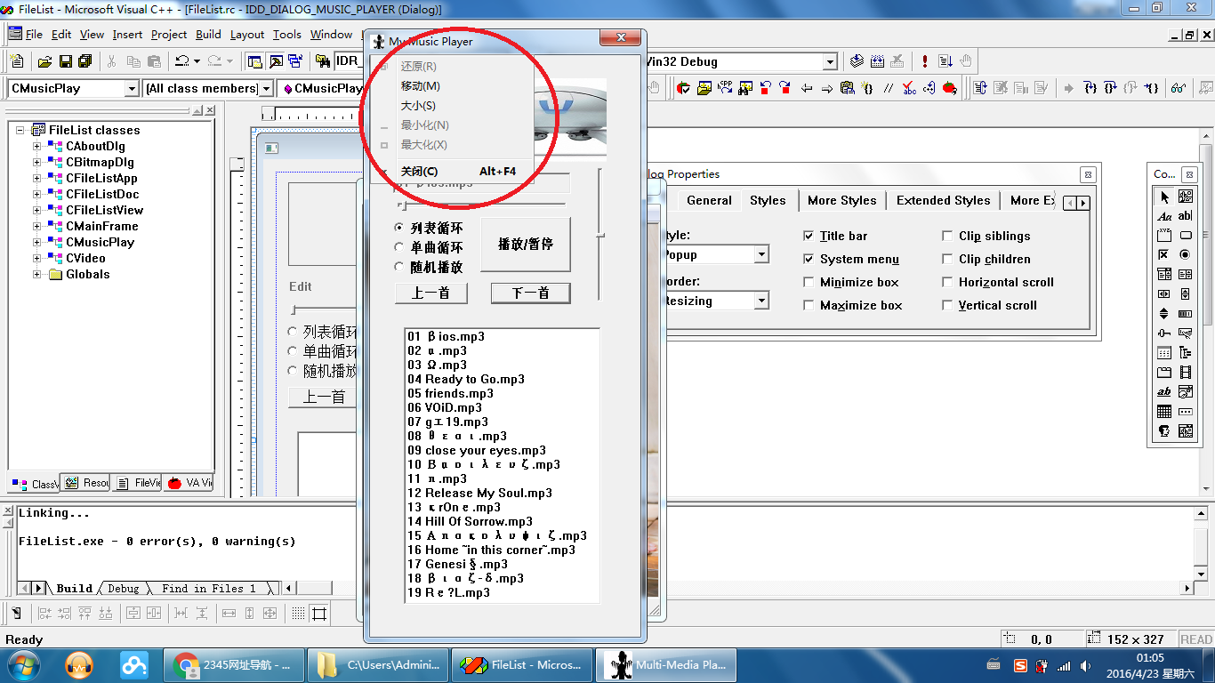The height and width of the screenshot is (683, 1215).
Task: Switch to Multi-Media Player taskbar item
Action: tap(665, 664)
